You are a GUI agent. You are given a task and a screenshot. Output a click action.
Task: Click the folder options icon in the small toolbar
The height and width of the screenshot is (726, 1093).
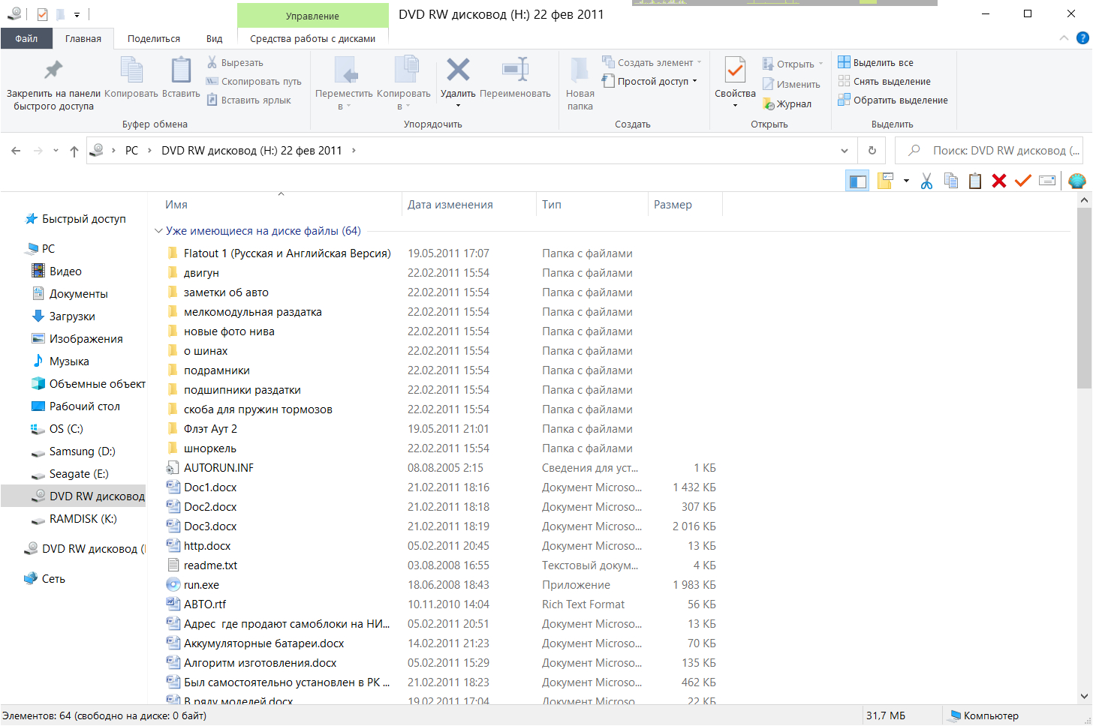click(x=885, y=181)
